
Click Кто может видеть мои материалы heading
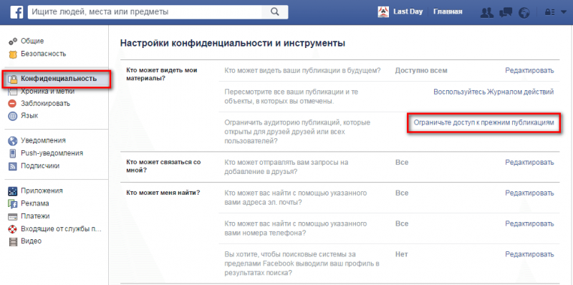(x=162, y=74)
